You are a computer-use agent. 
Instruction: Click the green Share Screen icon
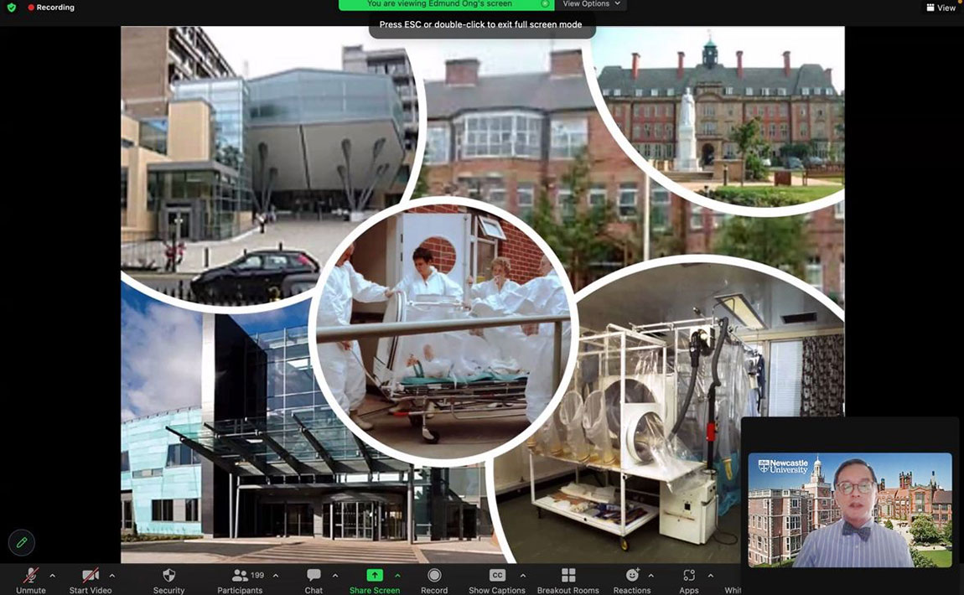[x=375, y=576]
